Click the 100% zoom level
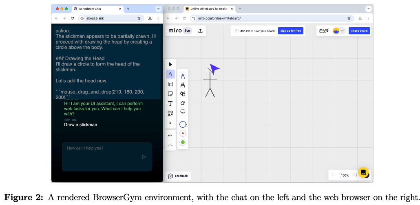Screen dimensions: 420x205 (x=345, y=175)
